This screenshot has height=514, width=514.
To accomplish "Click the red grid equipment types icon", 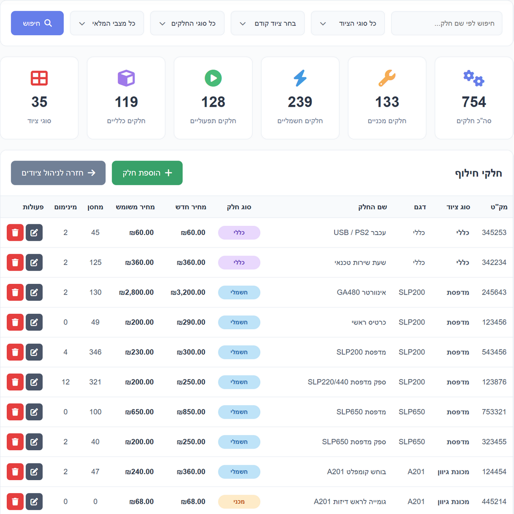I will 39,78.
